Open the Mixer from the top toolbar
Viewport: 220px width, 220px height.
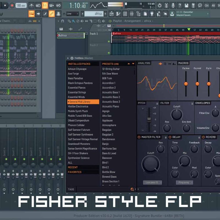132,13
